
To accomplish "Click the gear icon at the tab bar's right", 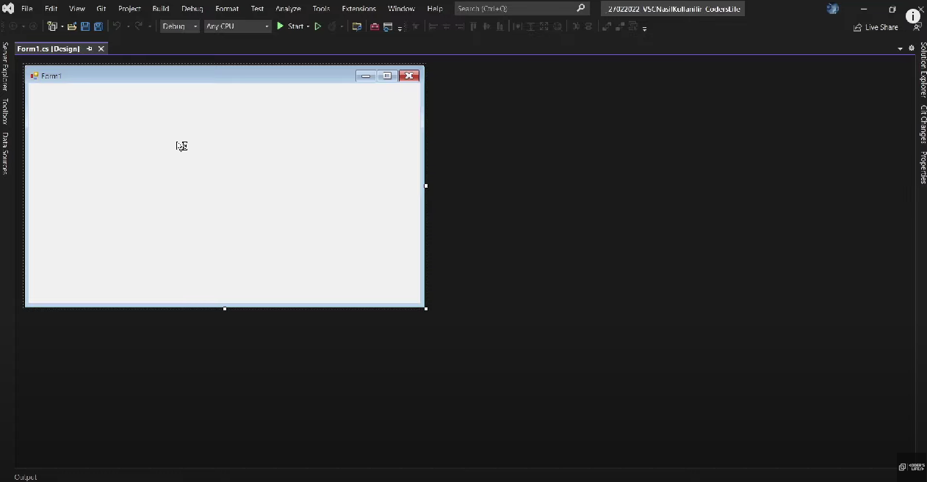I will (912, 48).
